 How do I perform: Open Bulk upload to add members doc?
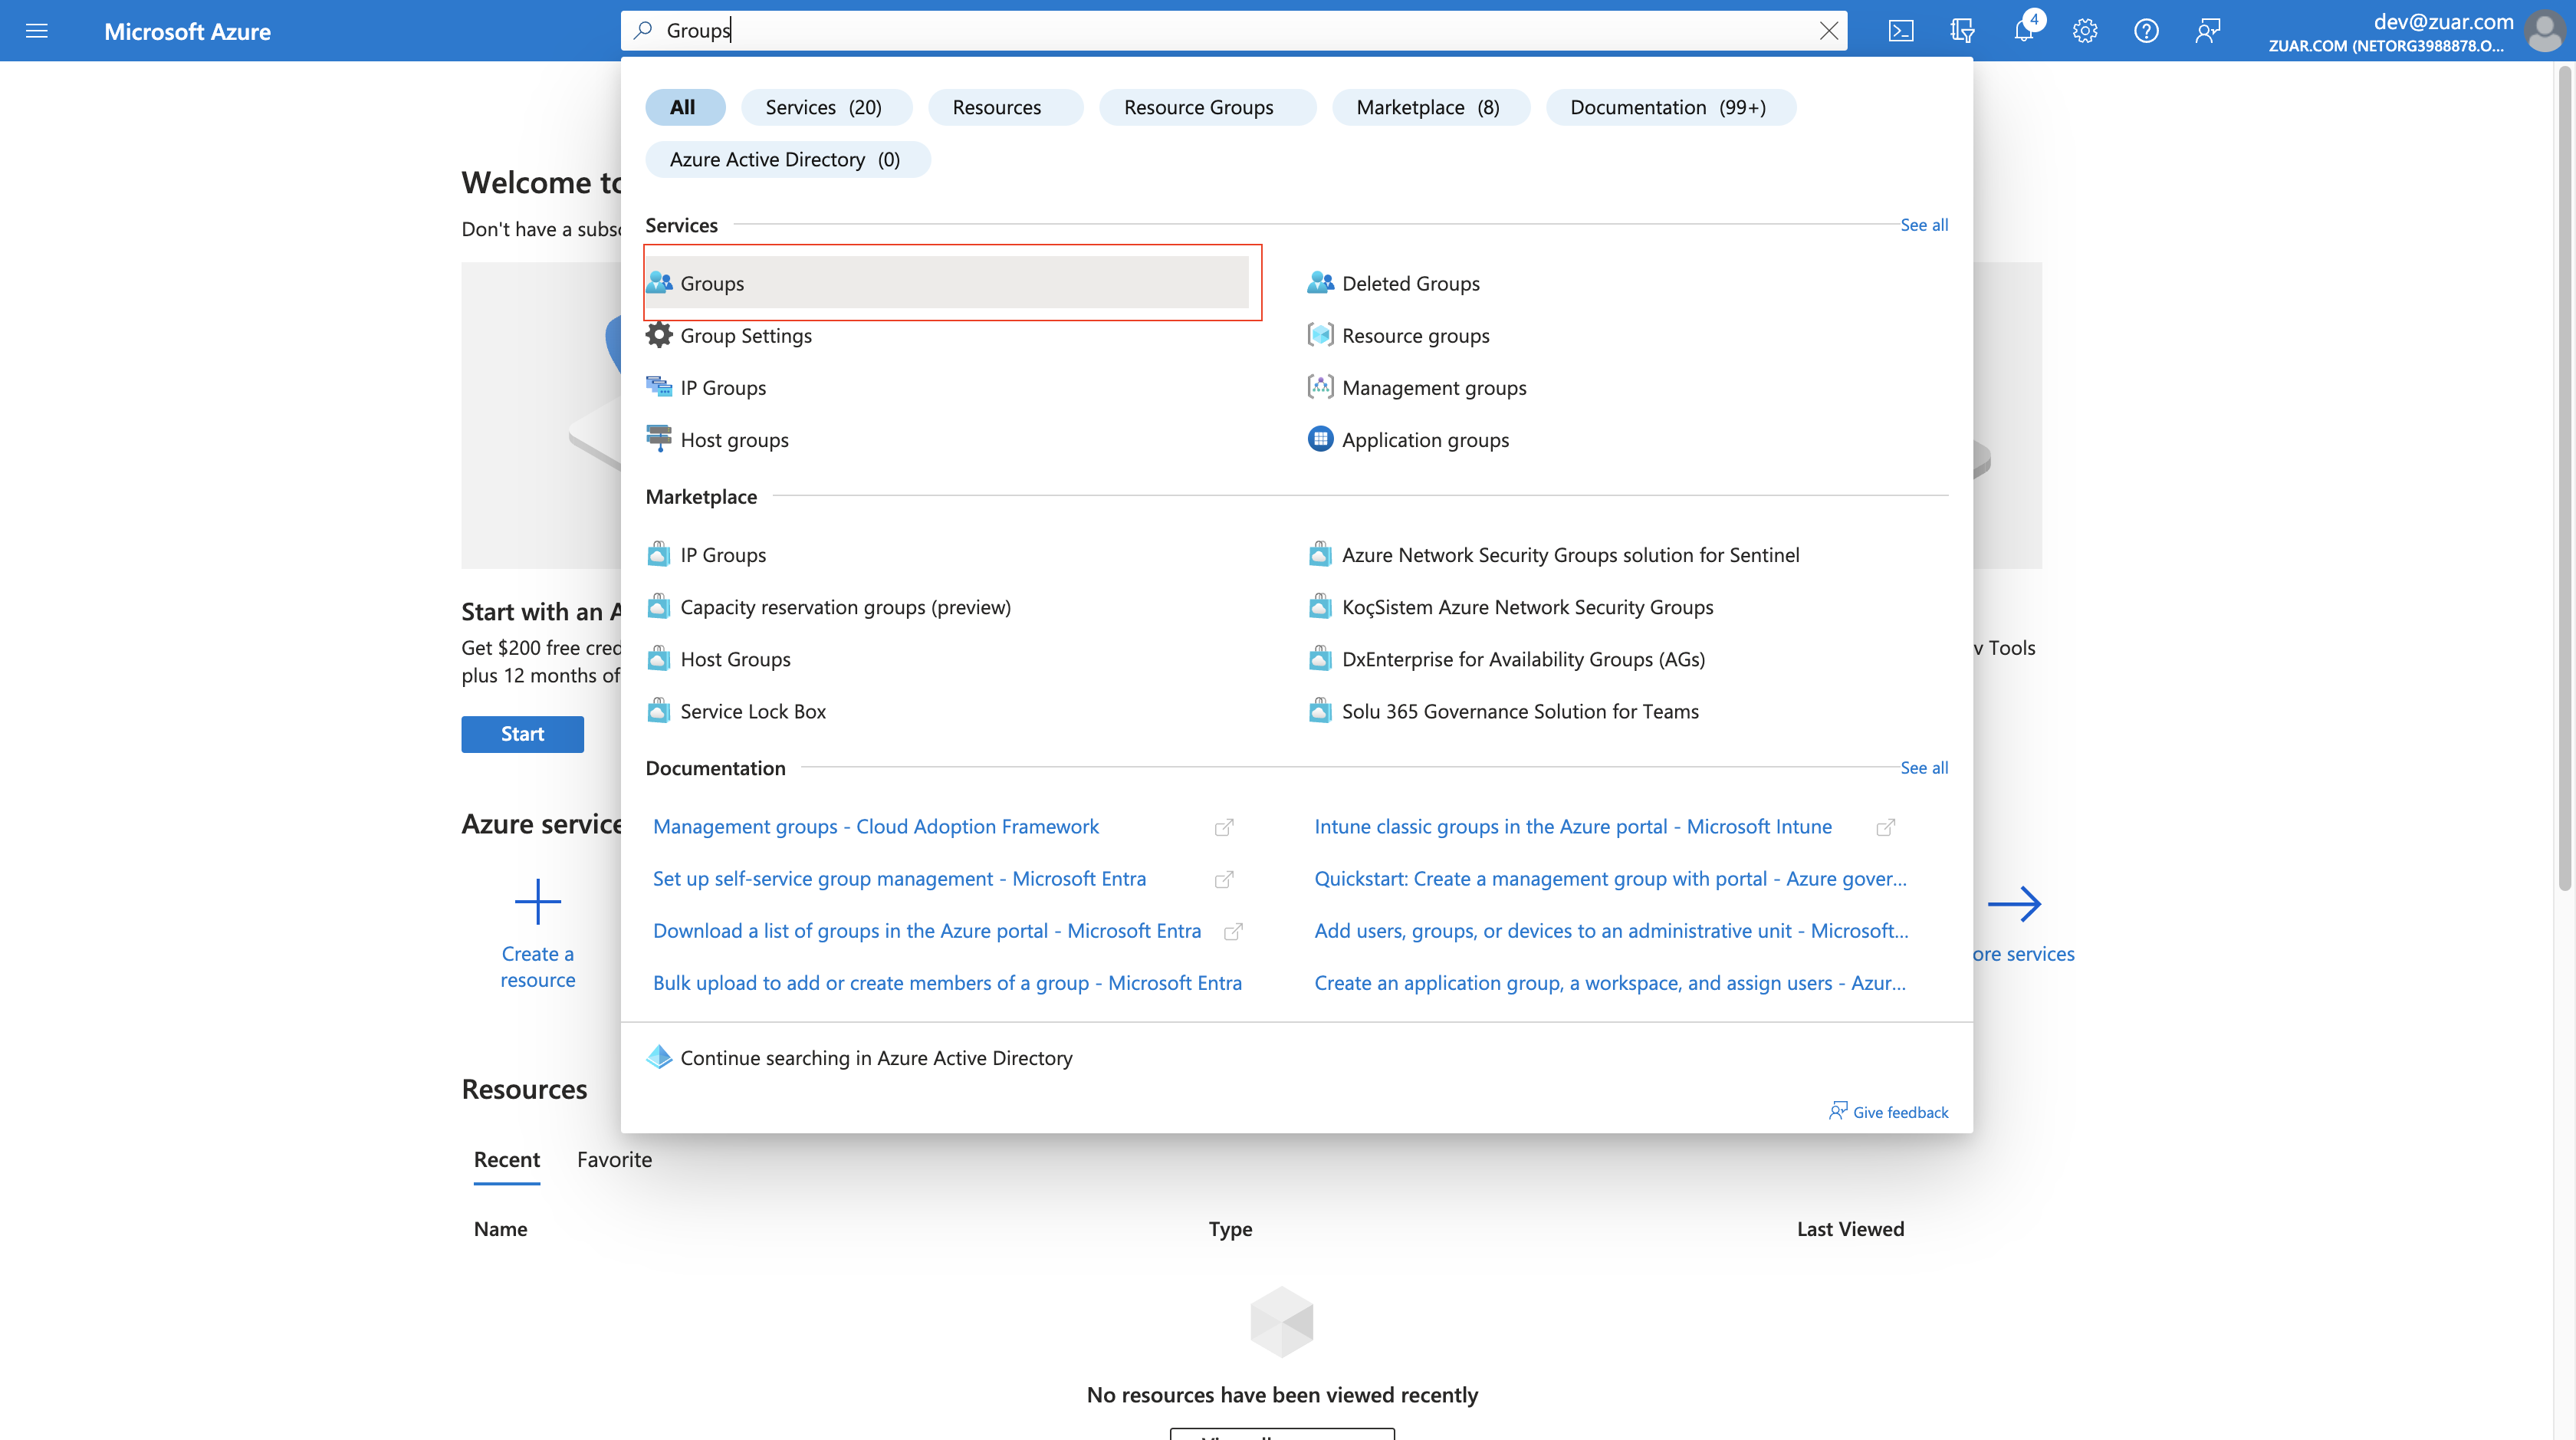[x=947, y=982]
